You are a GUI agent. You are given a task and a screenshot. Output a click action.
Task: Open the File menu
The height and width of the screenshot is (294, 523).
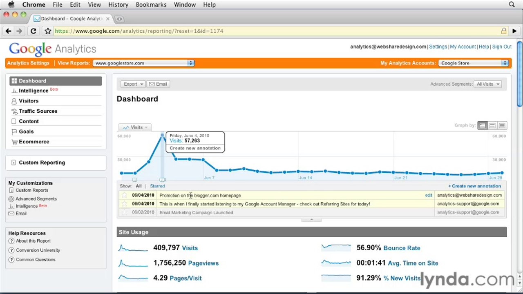(x=57, y=4)
